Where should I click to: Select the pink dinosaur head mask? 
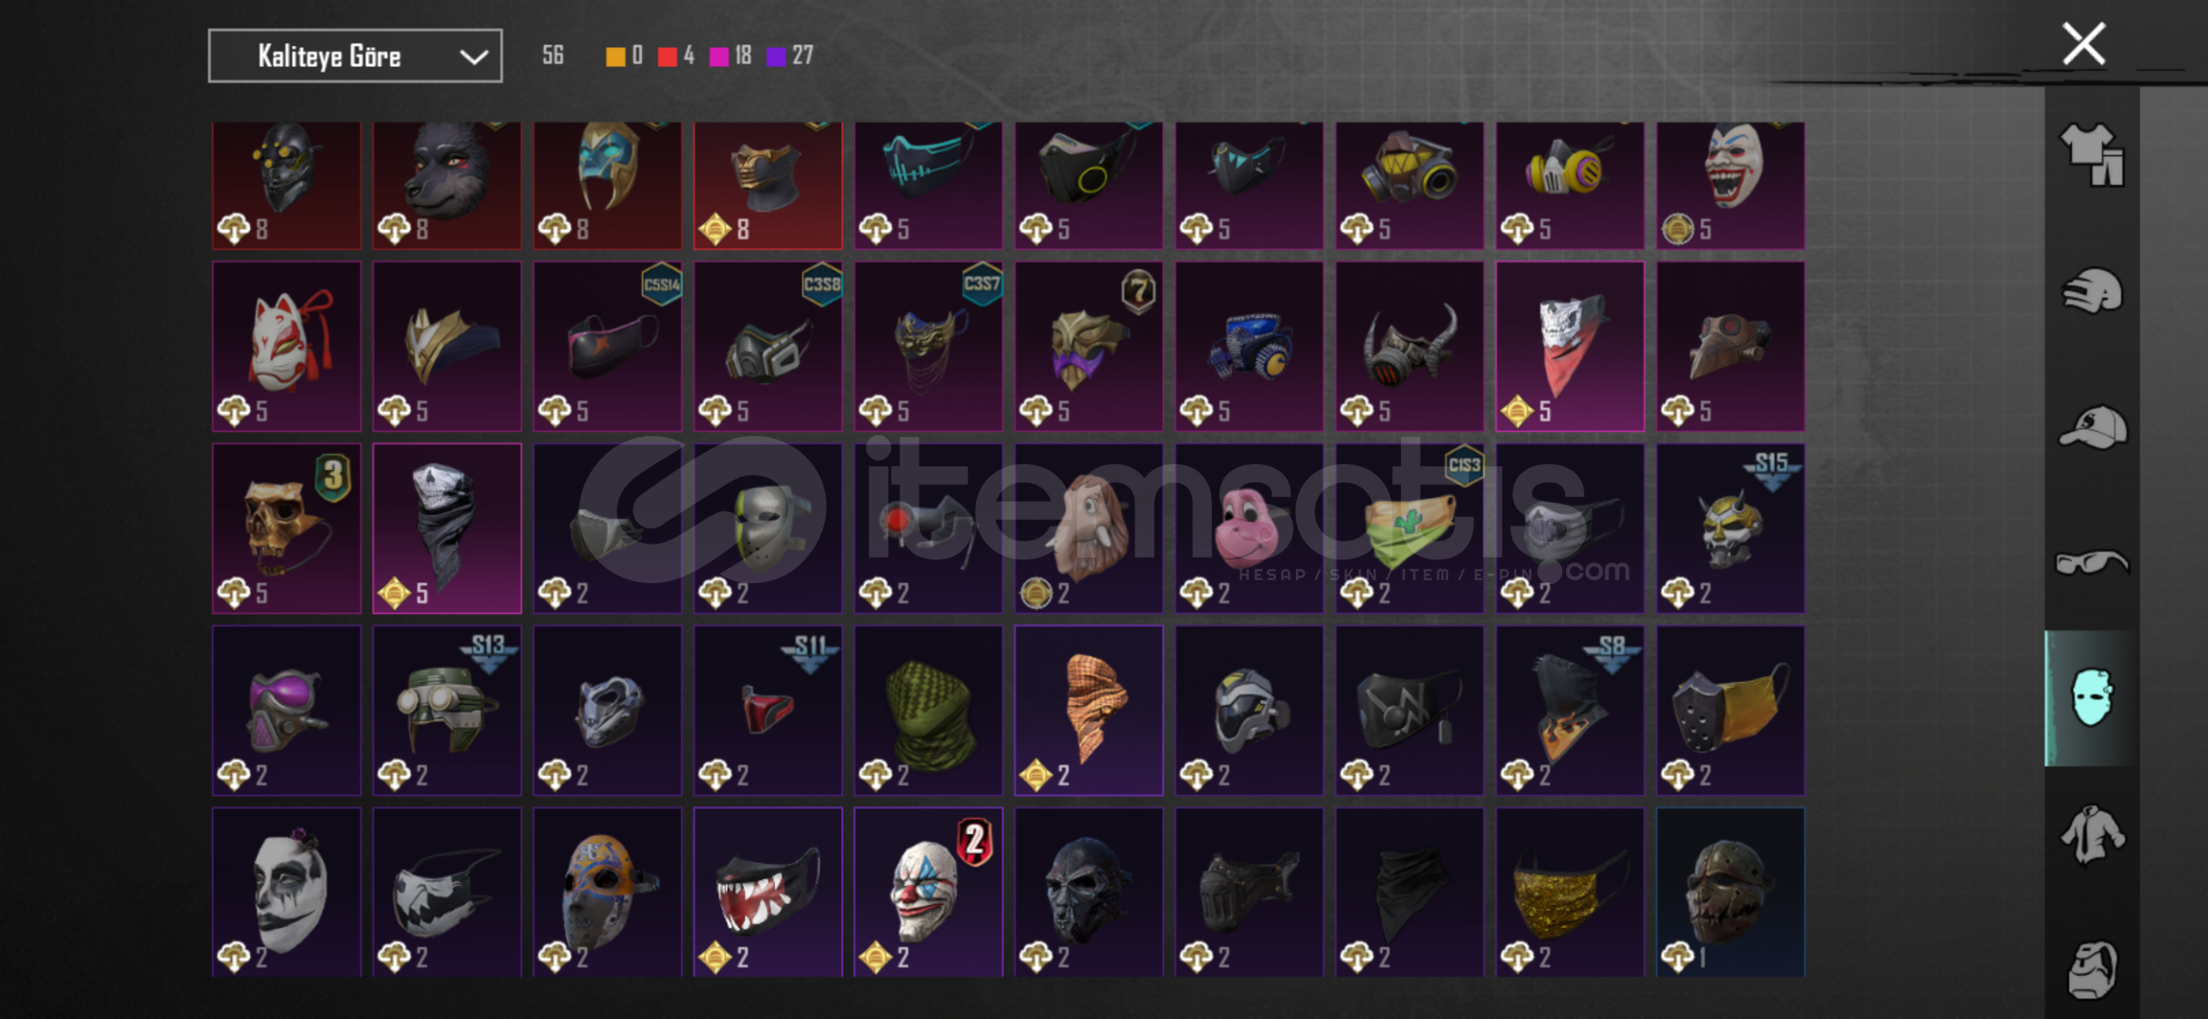pos(1249,528)
